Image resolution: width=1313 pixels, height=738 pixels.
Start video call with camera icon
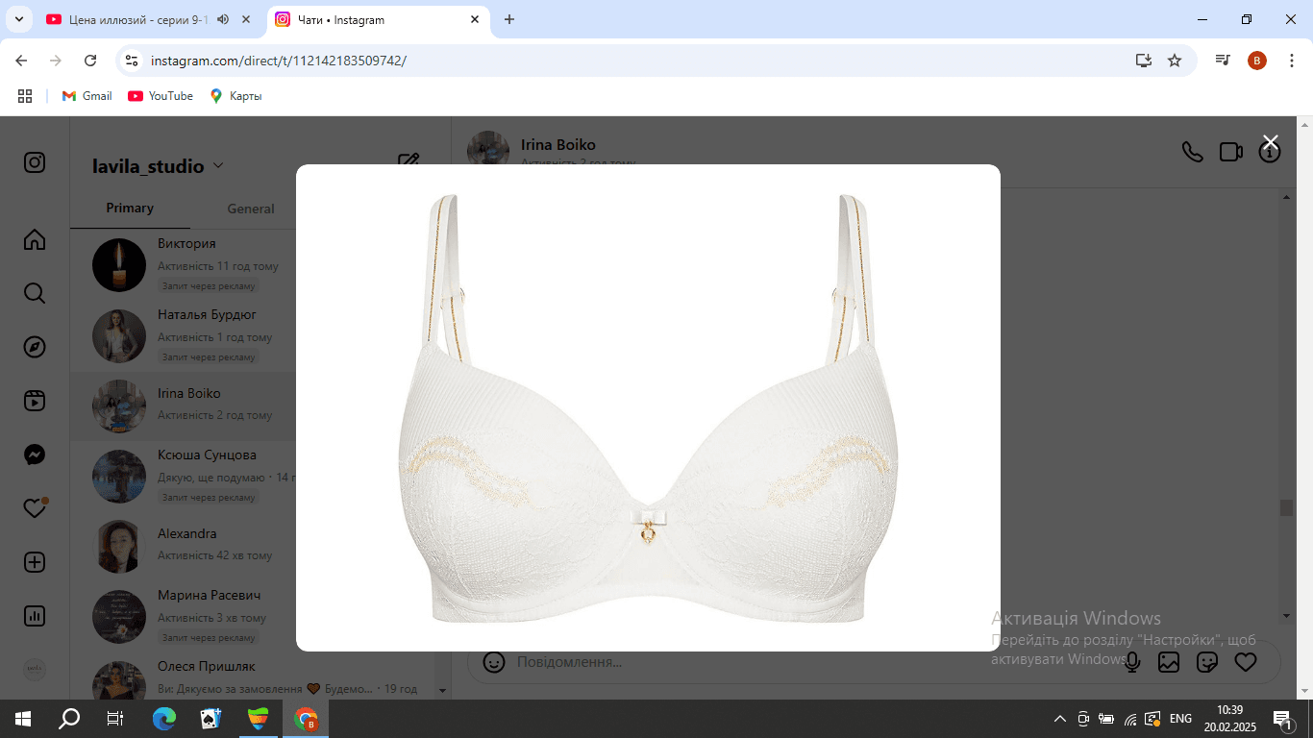(1231, 152)
